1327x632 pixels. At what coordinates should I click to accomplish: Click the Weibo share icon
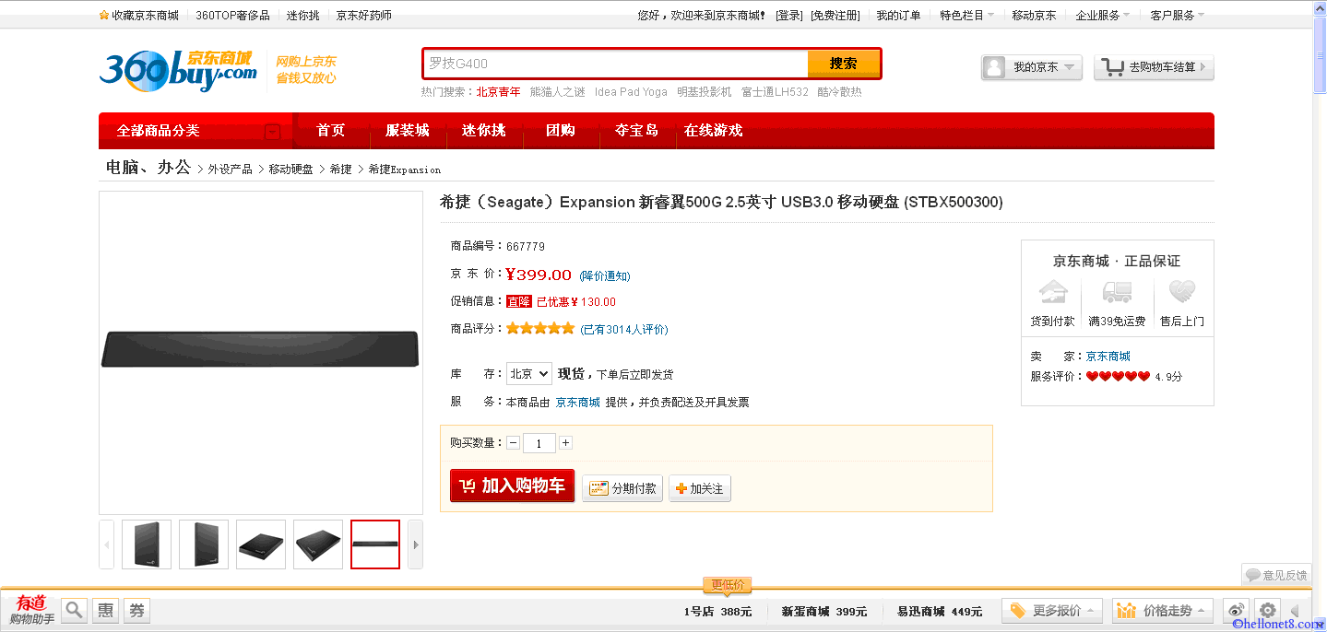[x=1237, y=610]
